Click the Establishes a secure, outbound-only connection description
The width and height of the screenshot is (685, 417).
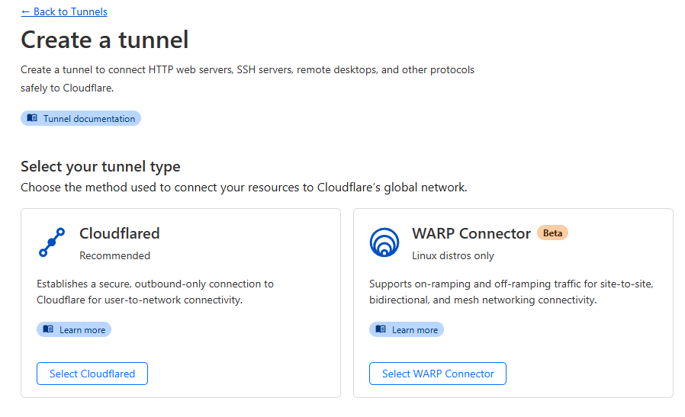(155, 292)
